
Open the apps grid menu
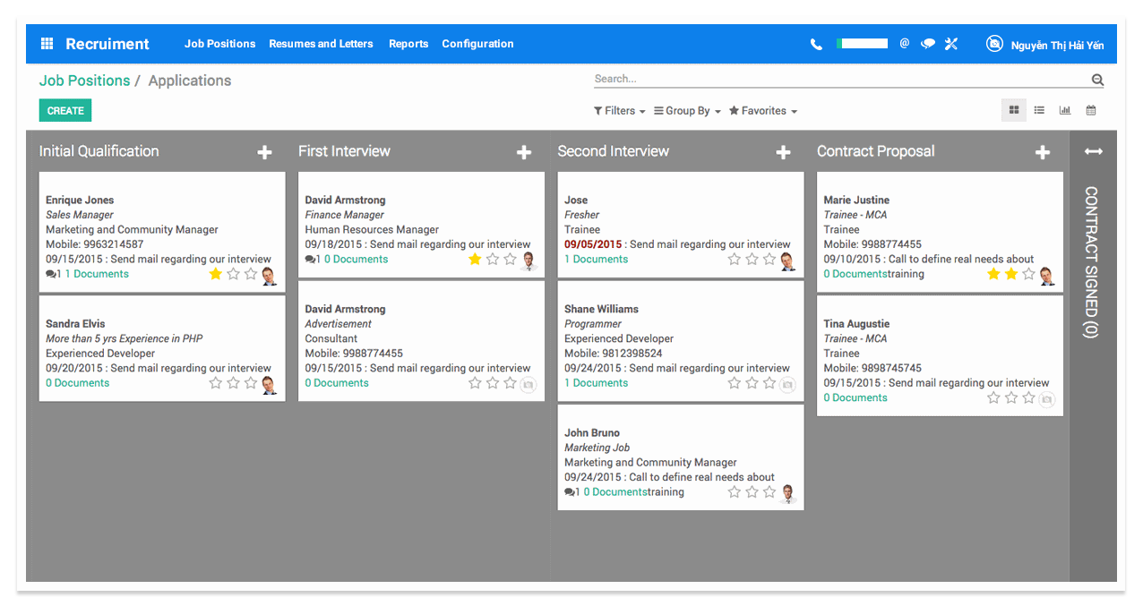pyautogui.click(x=47, y=43)
